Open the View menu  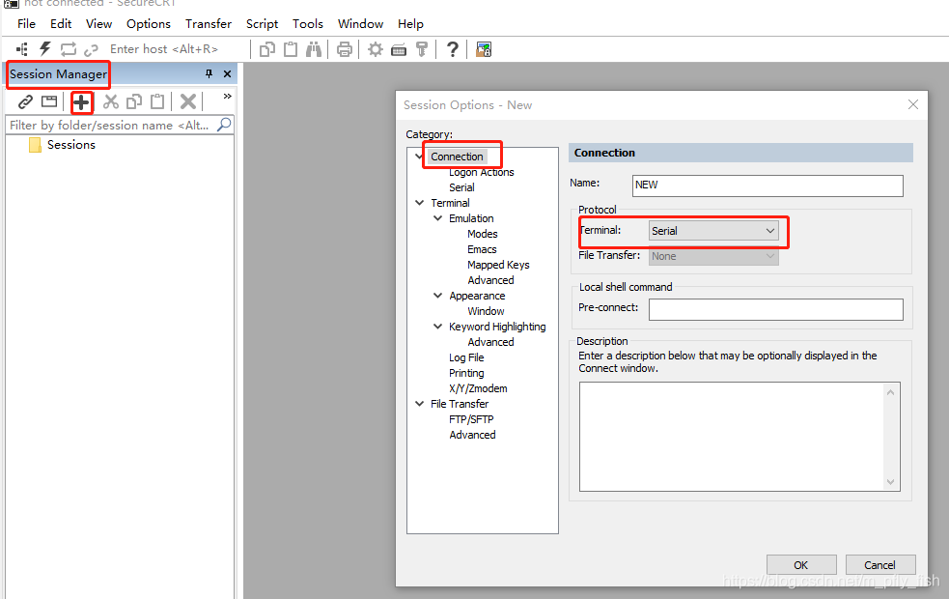[x=98, y=24]
